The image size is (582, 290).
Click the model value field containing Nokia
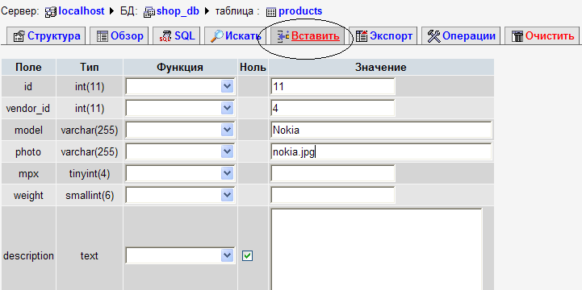tap(381, 130)
